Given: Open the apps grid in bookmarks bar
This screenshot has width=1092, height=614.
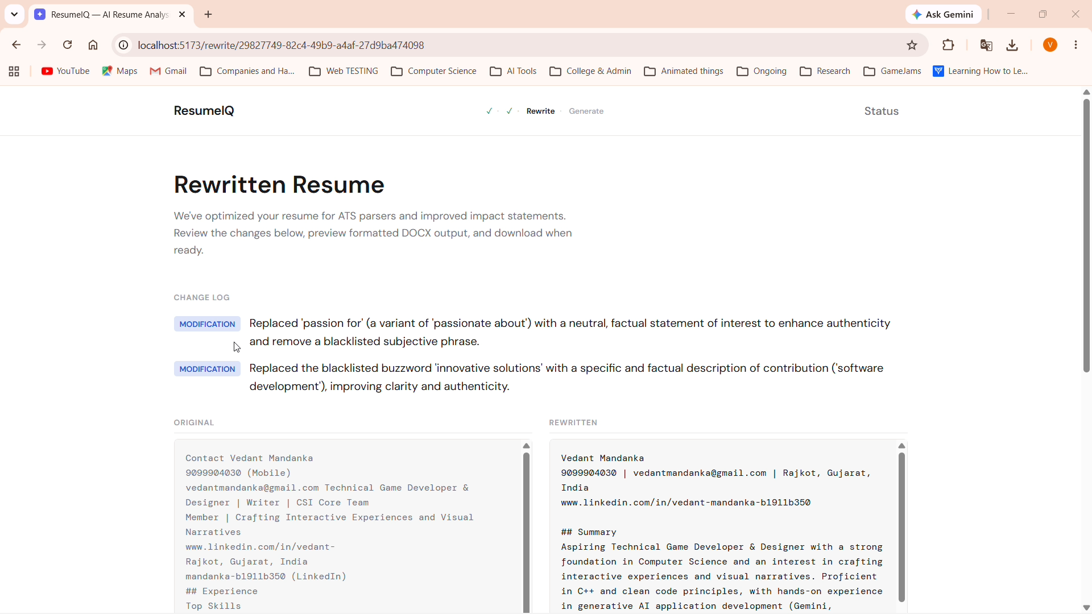Looking at the screenshot, I should pyautogui.click(x=14, y=72).
